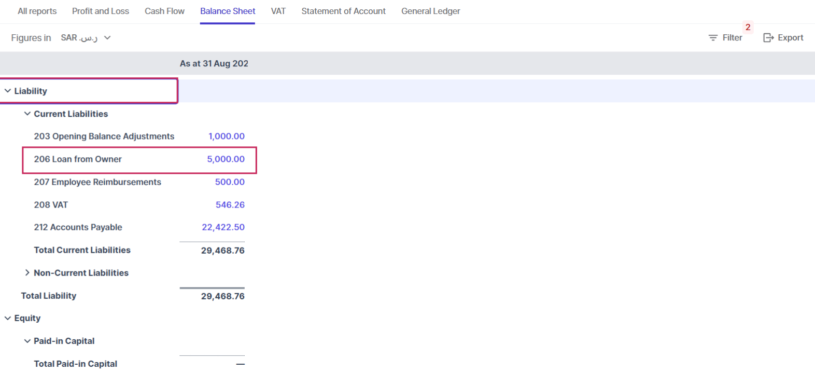Screen dimensions: 815x372
Task: Open the 5,000.00 amount link
Action: click(226, 159)
